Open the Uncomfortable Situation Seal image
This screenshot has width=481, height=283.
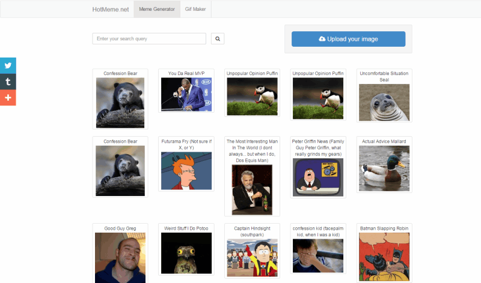pyautogui.click(x=384, y=103)
